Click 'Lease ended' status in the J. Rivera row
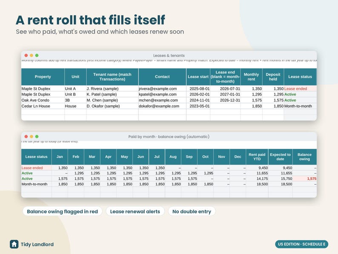Image resolution: width=338 pixels, height=254 pixels. click(x=300, y=89)
